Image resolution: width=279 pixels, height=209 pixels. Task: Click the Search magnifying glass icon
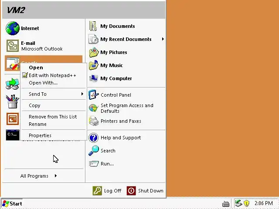(94, 151)
